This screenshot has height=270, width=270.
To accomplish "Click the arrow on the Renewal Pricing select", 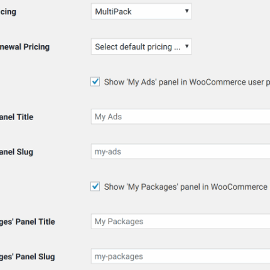I will 186,46.
